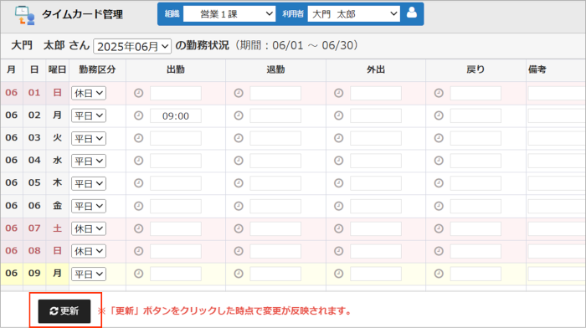Open the 2025年06月 month selector
586x328 pixels.
pos(132,46)
